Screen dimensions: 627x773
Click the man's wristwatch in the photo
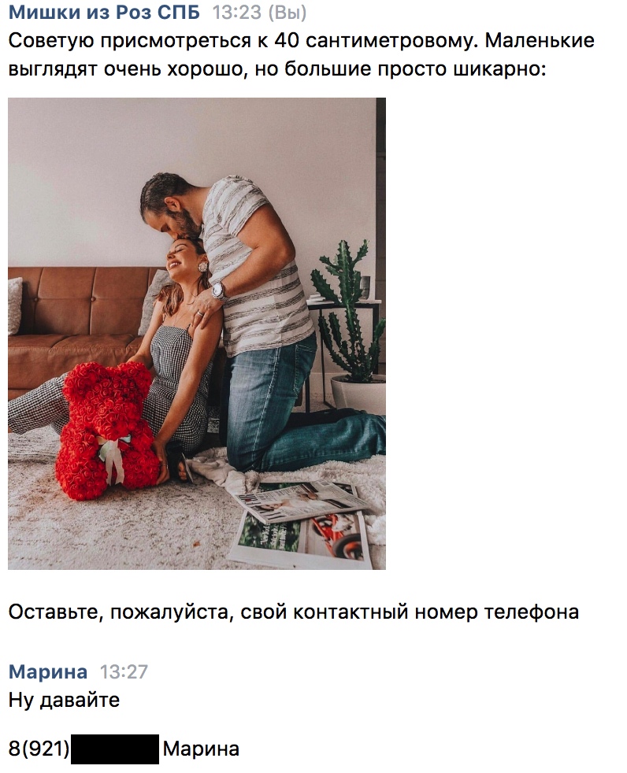[x=218, y=291]
